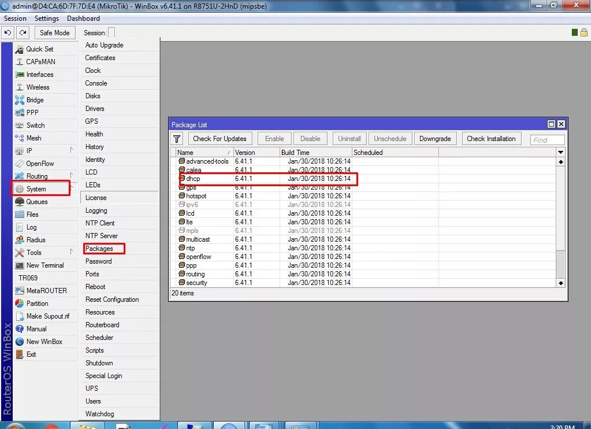
Task: Open Files from sidebar
Action: (45, 214)
